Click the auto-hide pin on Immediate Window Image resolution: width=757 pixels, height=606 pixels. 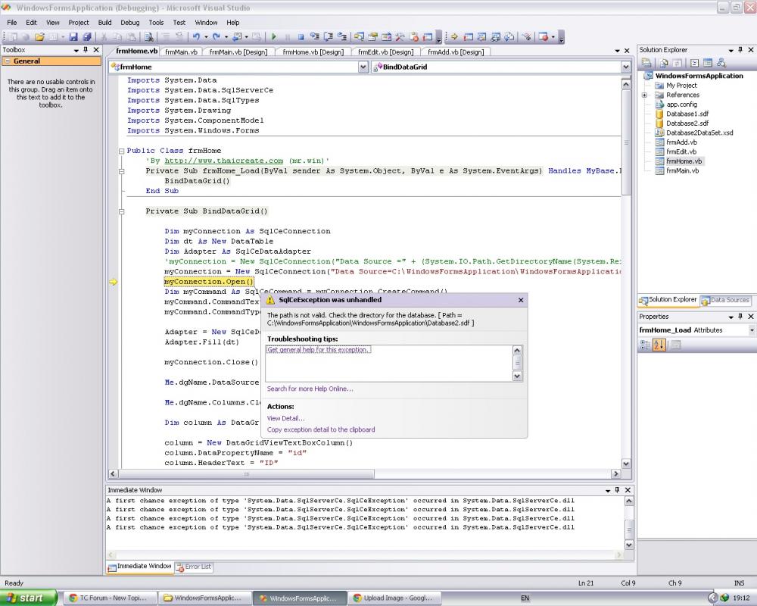point(617,490)
